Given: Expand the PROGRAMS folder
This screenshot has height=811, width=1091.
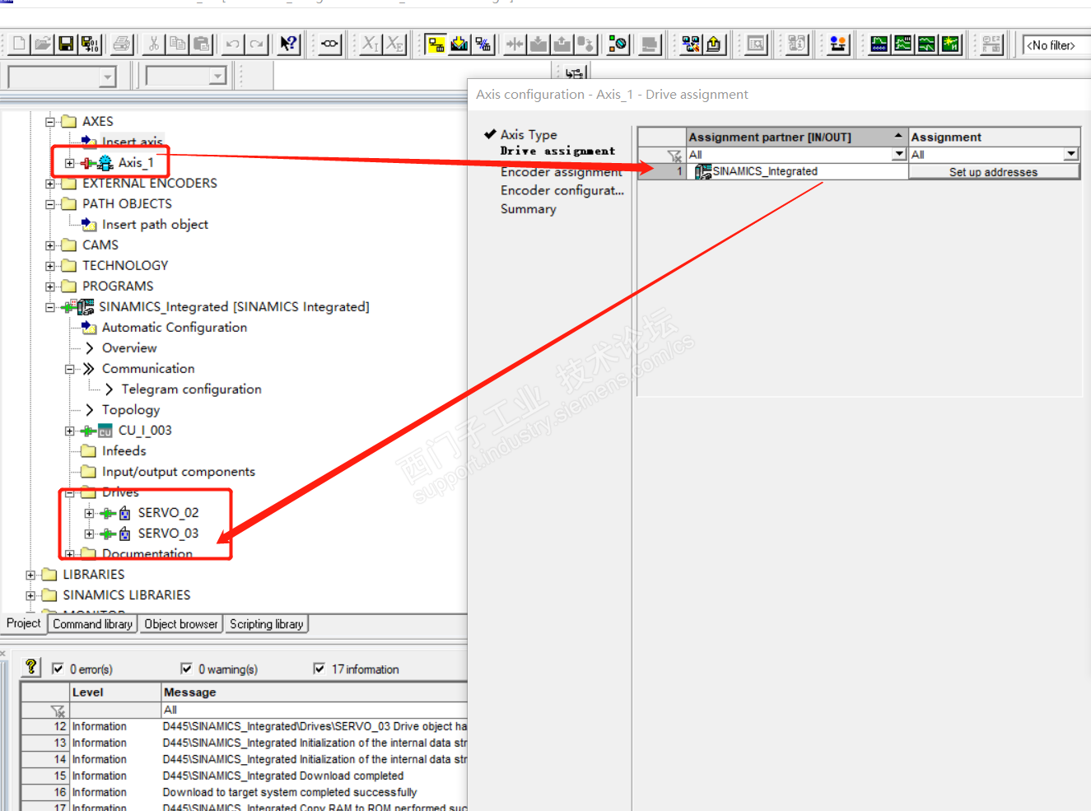Looking at the screenshot, I should coord(50,287).
